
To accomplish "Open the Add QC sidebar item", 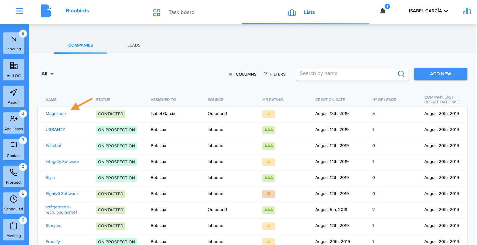I will (x=14, y=69).
